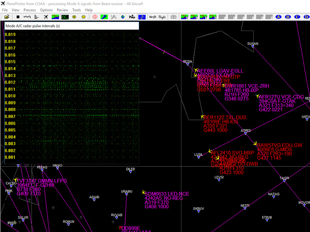Click the NATAG waypoint label
310x232 pixels.
[x=274, y=194]
